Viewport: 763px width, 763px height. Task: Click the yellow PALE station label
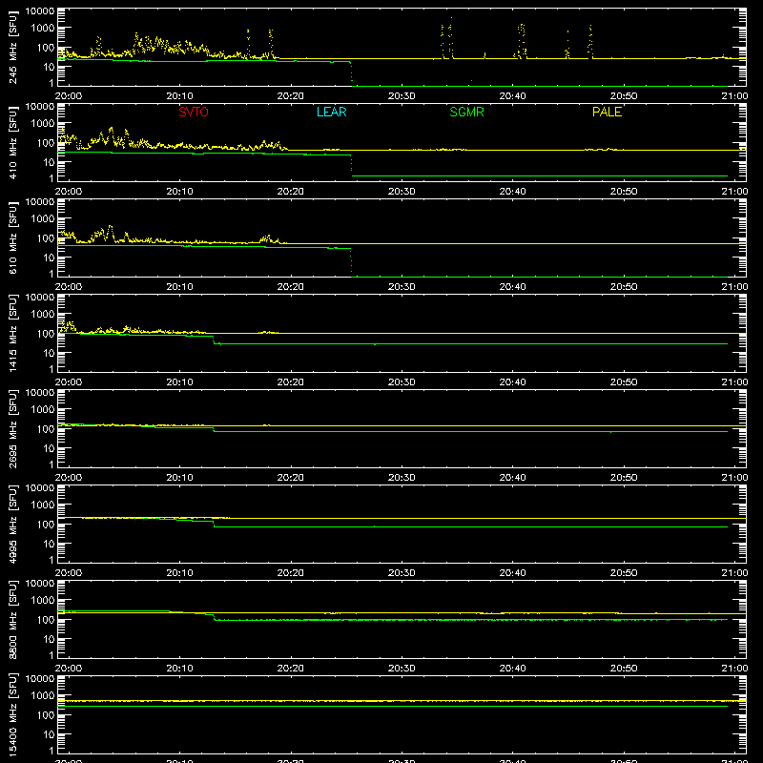tap(607, 112)
